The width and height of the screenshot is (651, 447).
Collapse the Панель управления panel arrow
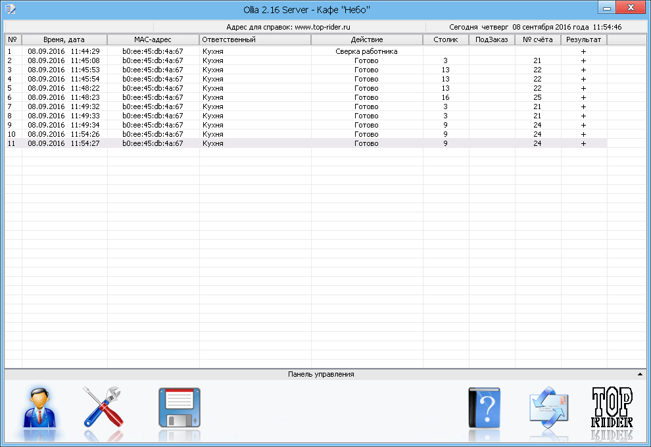(640, 374)
